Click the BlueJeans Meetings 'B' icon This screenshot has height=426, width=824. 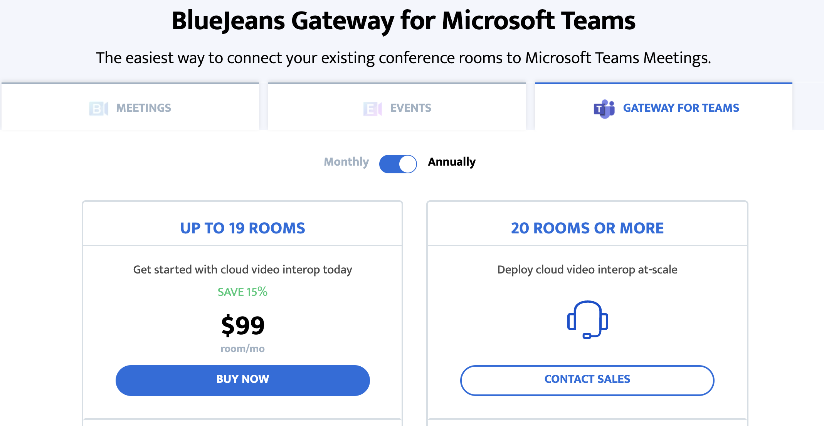click(x=98, y=108)
